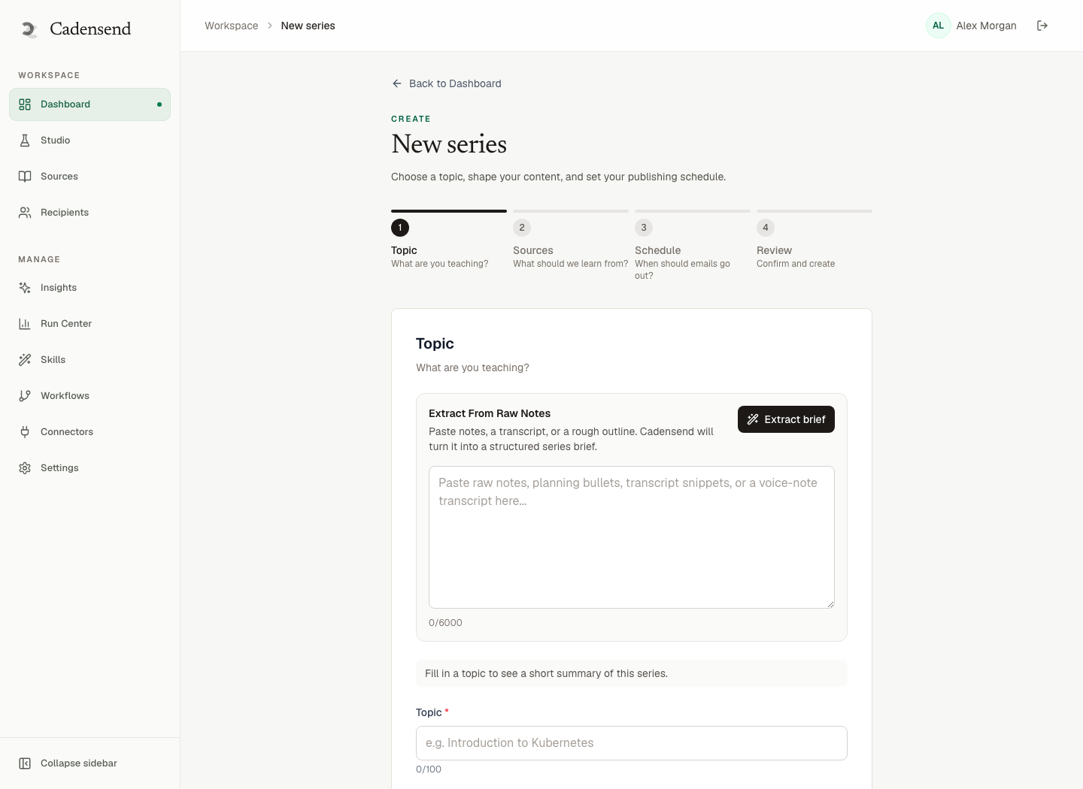Click the Cadensend logo icon
Viewport: 1083px width, 789px height.
tap(29, 29)
